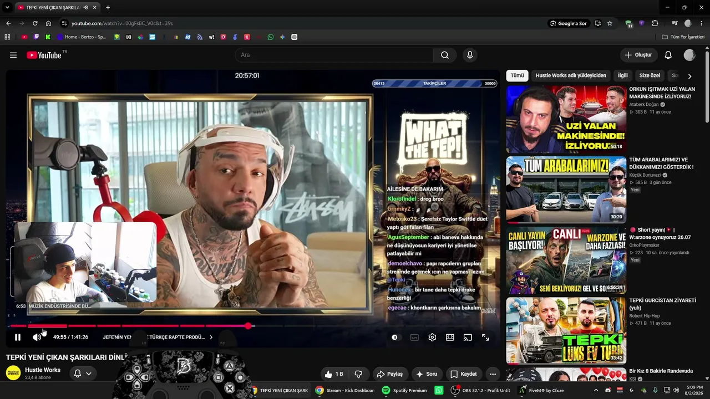Click the 'Google'a Sor' lens button
This screenshot has height=399, width=710.
coord(568,23)
